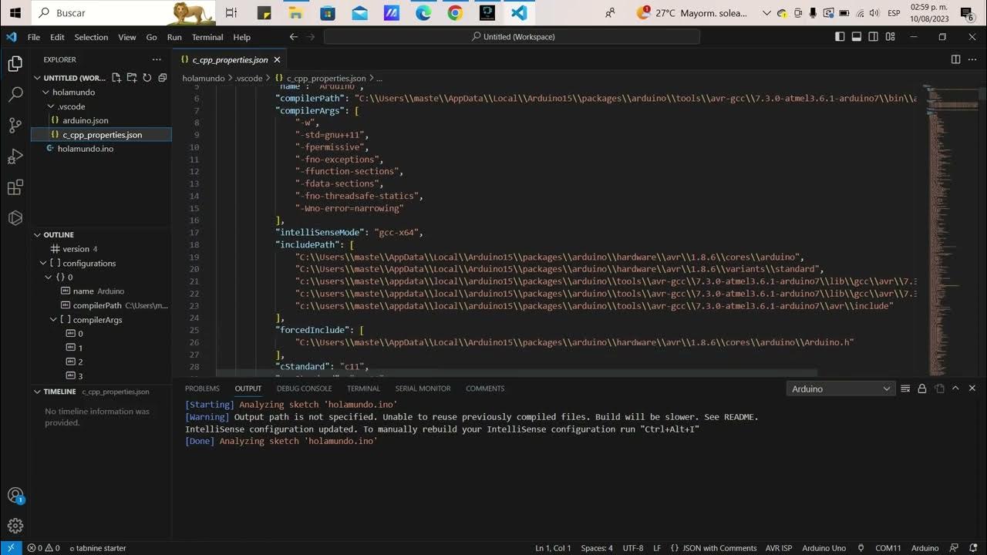Viewport: 987px width, 555px height.
Task: Open the Source Control view
Action: coord(15,126)
